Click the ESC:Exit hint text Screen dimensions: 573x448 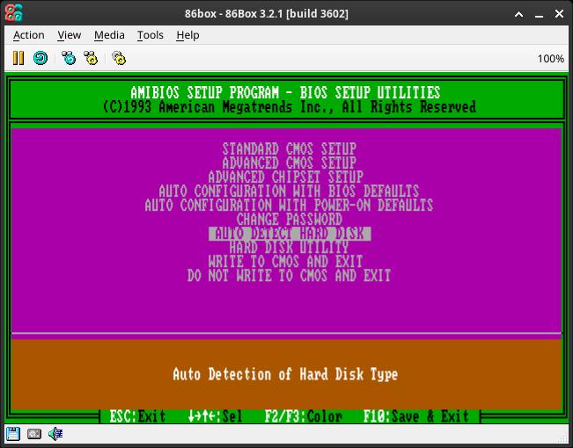[x=137, y=416]
